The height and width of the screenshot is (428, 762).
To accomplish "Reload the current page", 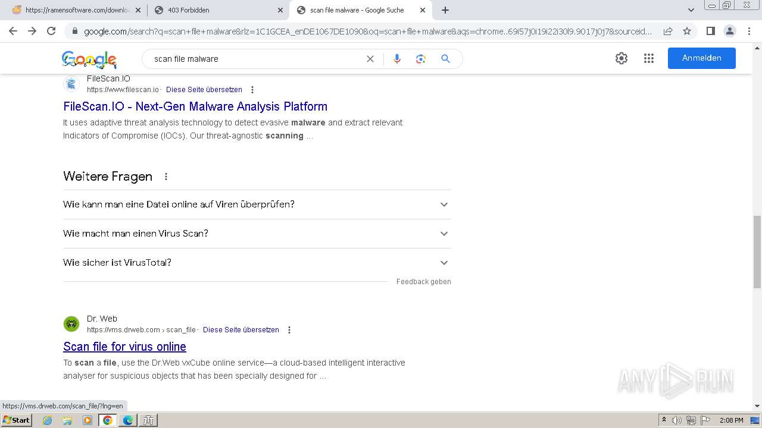I will [51, 31].
